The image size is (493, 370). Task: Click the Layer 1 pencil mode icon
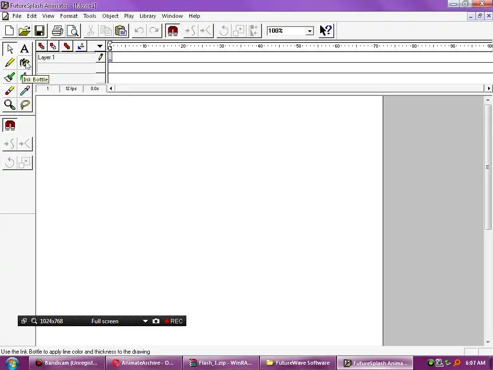pyautogui.click(x=101, y=57)
